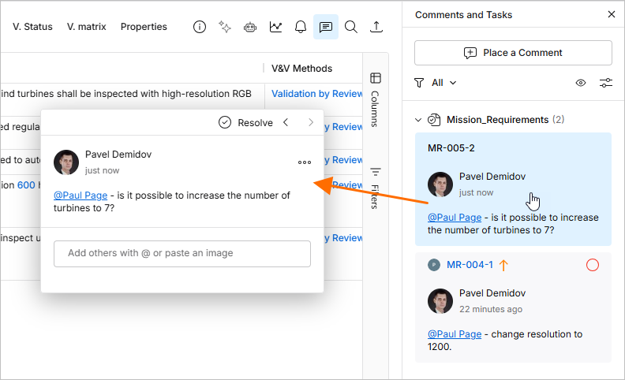The image size is (625, 380).
Task: Click the AI sparkles icon
Action: point(225,27)
